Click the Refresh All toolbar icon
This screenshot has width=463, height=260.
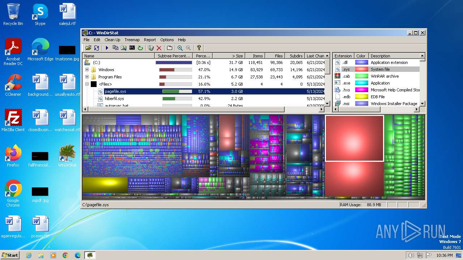pos(97,48)
